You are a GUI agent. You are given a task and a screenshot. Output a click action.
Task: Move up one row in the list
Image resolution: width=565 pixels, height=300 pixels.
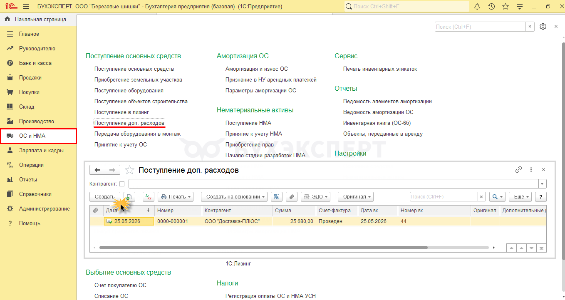521,248
